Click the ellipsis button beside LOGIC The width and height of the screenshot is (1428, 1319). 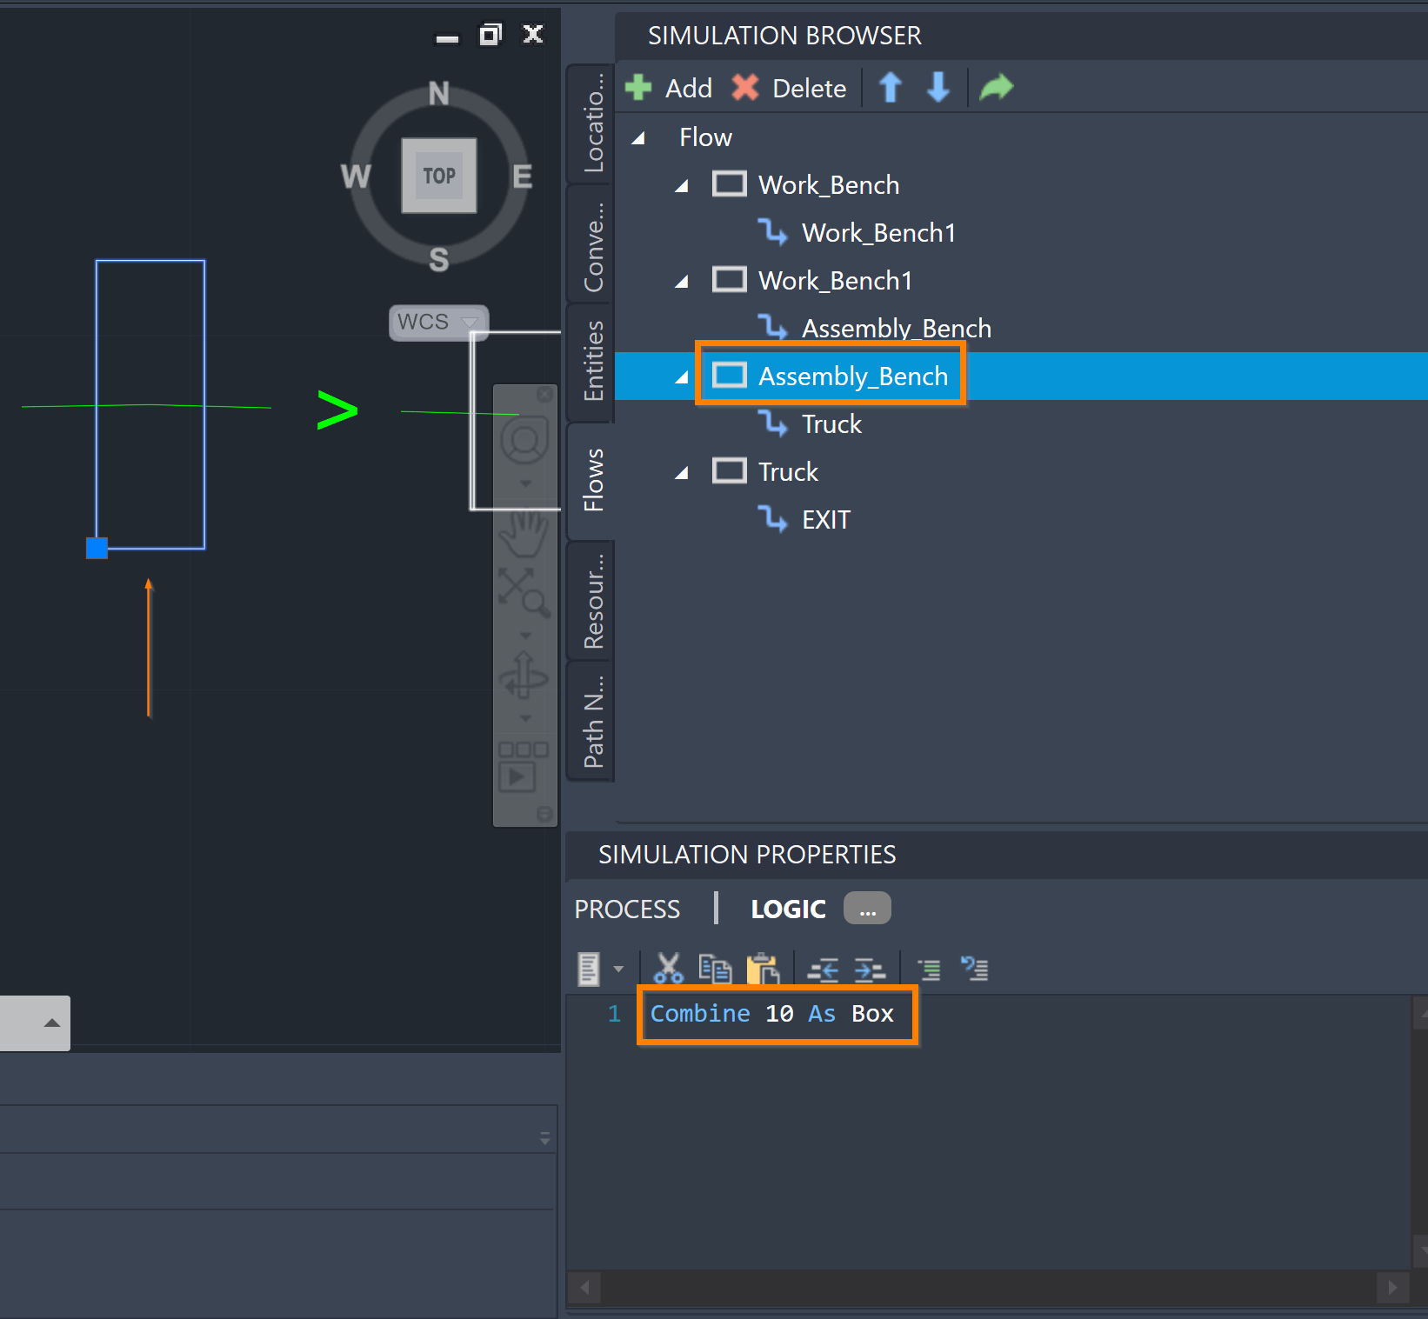(867, 909)
